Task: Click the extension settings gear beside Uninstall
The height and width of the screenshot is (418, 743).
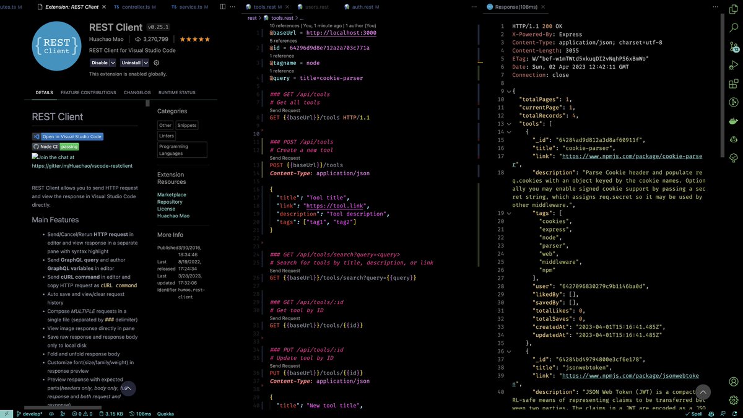Action: click(x=156, y=63)
